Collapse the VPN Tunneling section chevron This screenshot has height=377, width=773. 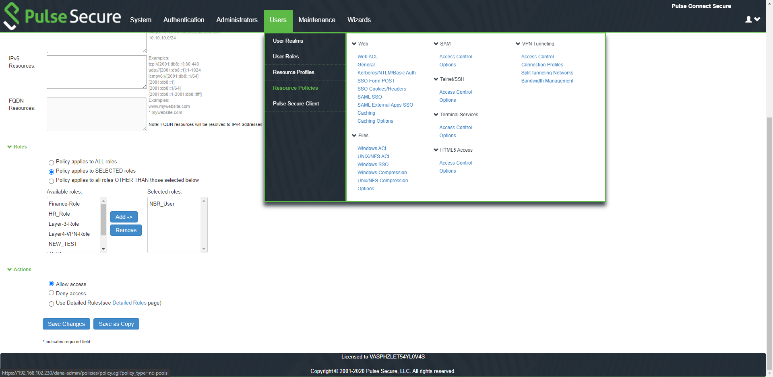pyautogui.click(x=518, y=44)
